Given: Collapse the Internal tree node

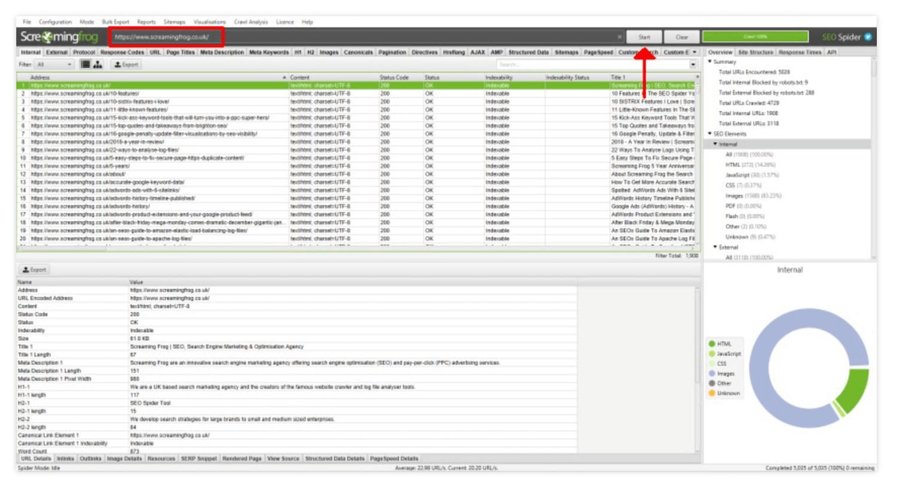Looking at the screenshot, I should [x=715, y=144].
